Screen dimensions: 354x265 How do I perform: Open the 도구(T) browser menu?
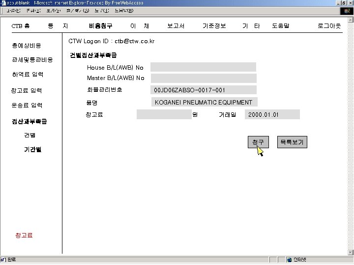coord(102,11)
